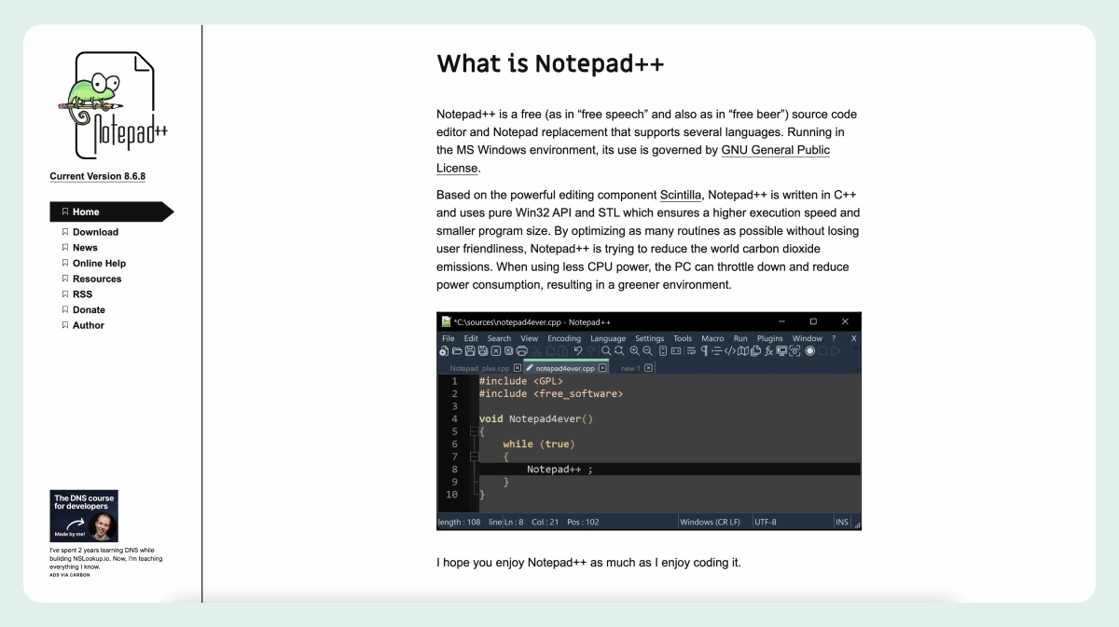Image resolution: width=1119 pixels, height=627 pixels.
Task: Click the DNS course ad thumbnail
Action: coord(84,516)
